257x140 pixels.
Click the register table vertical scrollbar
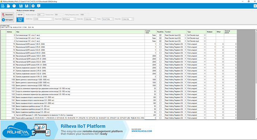pyautogui.click(x=256, y=74)
